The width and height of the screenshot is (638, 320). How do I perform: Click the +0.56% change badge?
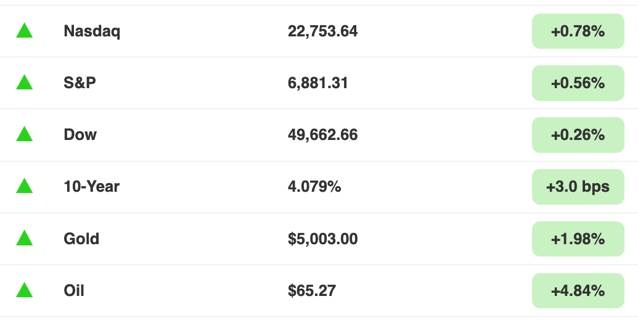click(578, 83)
